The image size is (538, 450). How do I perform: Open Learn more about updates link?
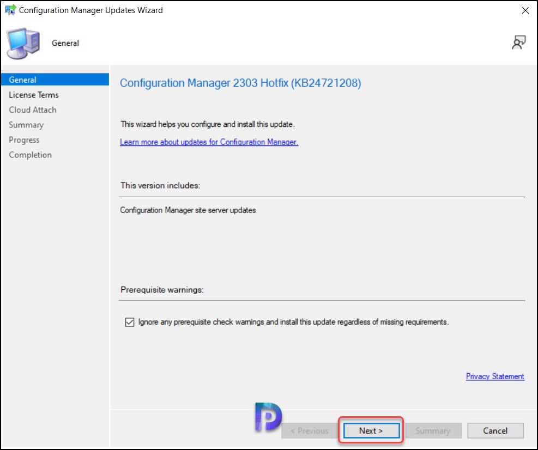(209, 142)
